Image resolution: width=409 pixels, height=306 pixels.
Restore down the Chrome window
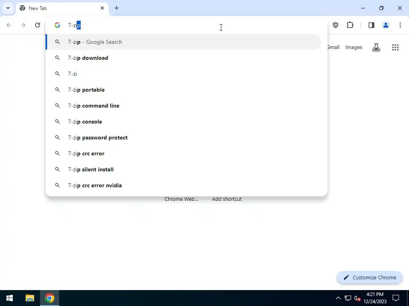tap(381, 8)
